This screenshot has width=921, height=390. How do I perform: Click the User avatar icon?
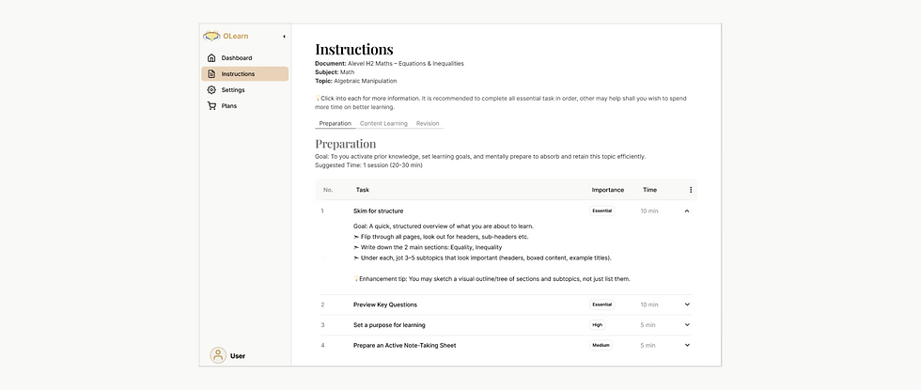218,355
